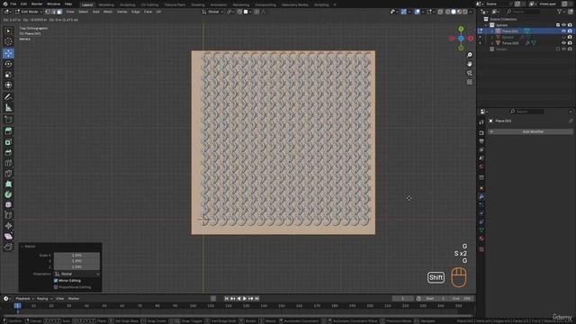Select the Scale tool
The height and width of the screenshot is (324, 576).
tap(8, 75)
